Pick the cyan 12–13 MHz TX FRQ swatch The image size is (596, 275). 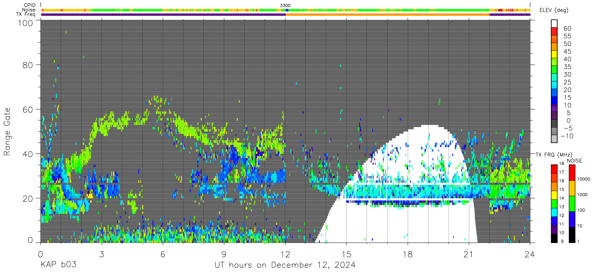coord(554,212)
